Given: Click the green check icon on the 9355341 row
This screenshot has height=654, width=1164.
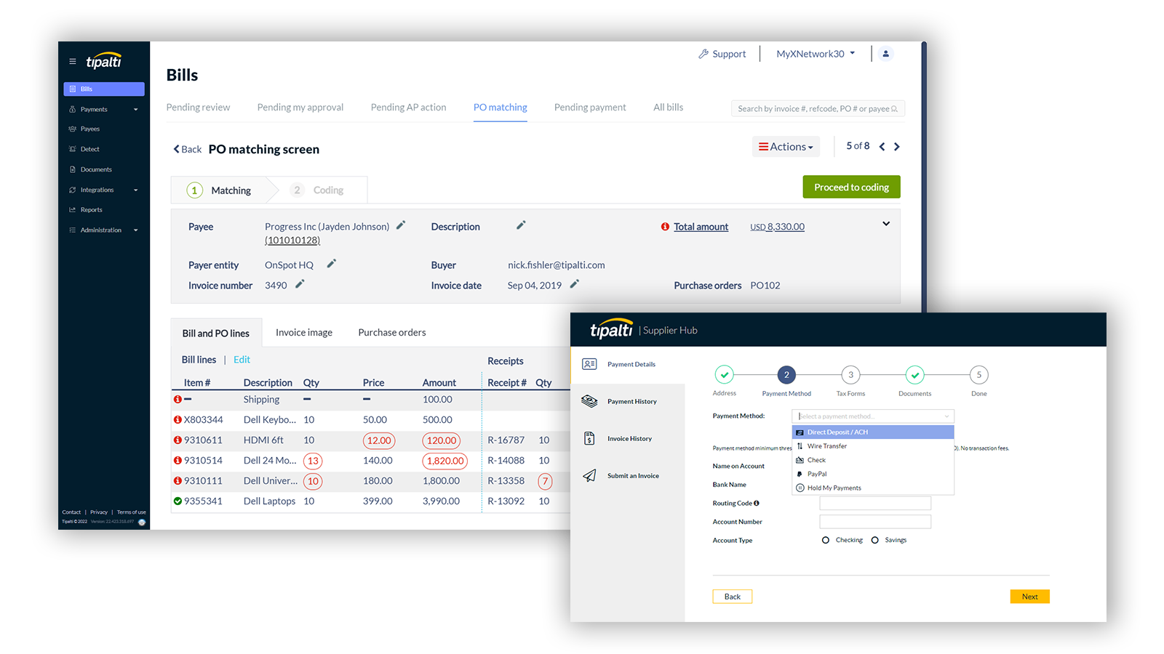Looking at the screenshot, I should coord(178,501).
